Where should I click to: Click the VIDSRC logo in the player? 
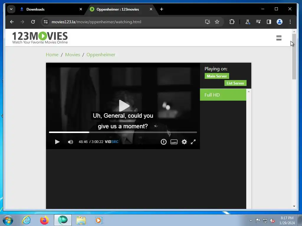point(111,142)
